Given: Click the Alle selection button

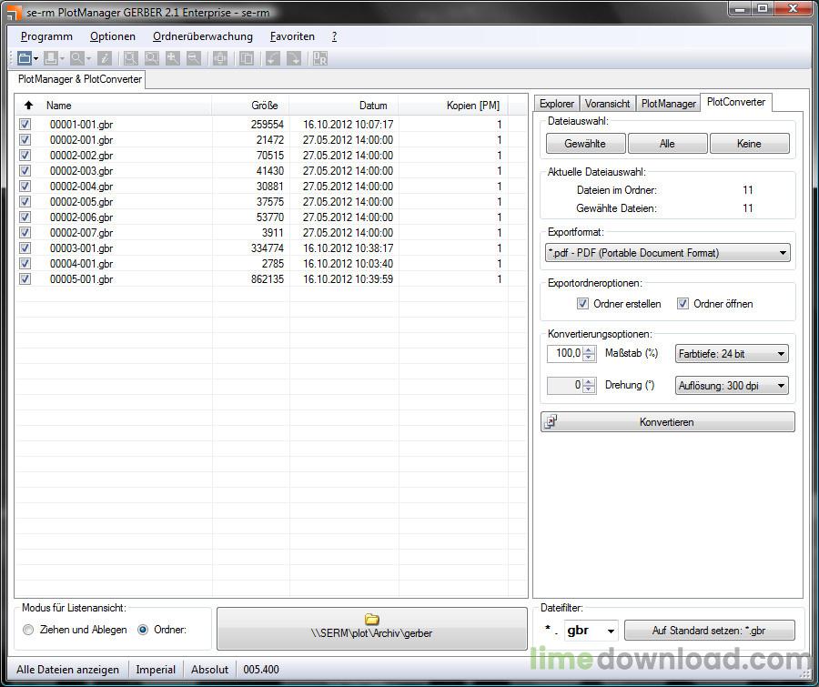Looking at the screenshot, I should tap(668, 144).
